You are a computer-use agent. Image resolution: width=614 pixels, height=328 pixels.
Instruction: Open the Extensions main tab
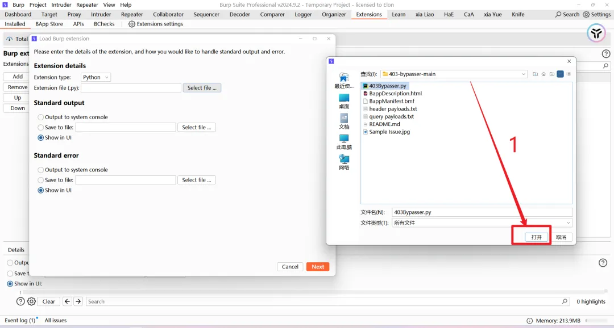click(x=369, y=14)
